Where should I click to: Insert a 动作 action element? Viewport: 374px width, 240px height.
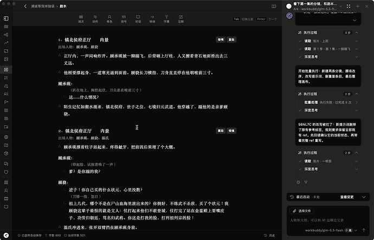(x=95, y=19)
